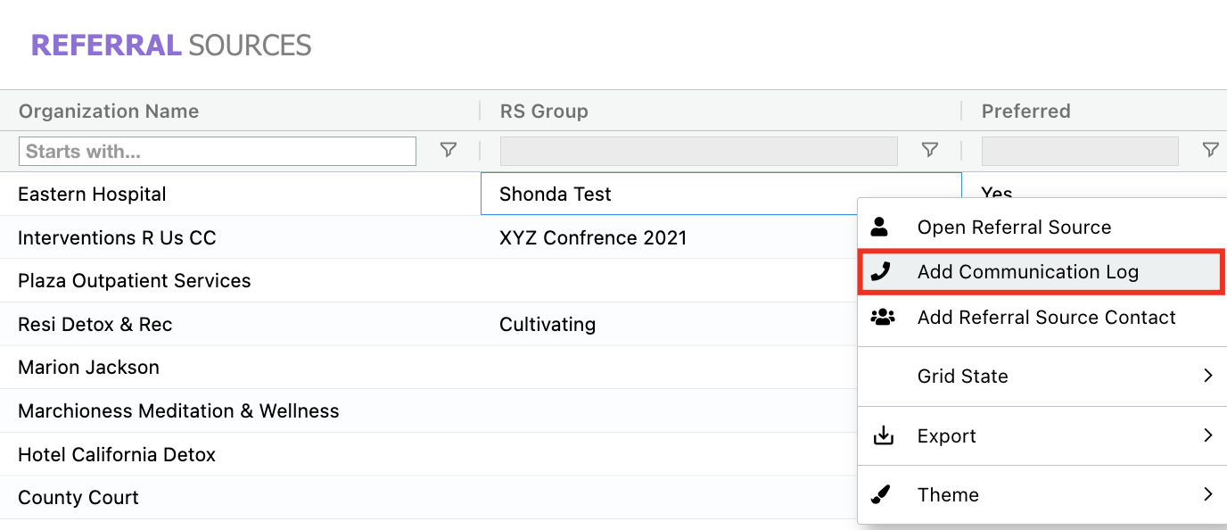This screenshot has width=1227, height=530.
Task: Select the Plaza Outpatient Services row
Action: (x=134, y=280)
